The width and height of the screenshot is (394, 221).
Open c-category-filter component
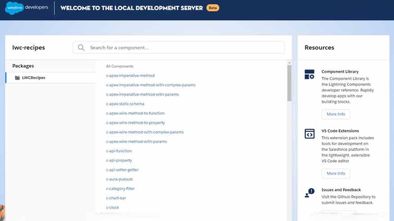120,188
